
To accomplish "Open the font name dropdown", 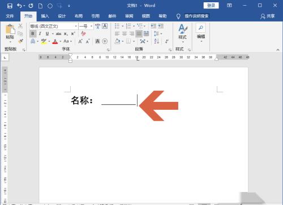I will [76, 26].
